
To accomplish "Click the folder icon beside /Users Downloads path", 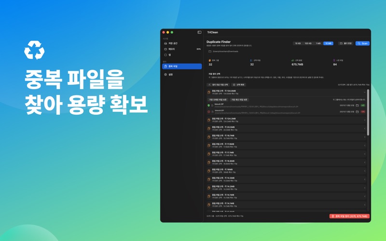I will click(210, 52).
